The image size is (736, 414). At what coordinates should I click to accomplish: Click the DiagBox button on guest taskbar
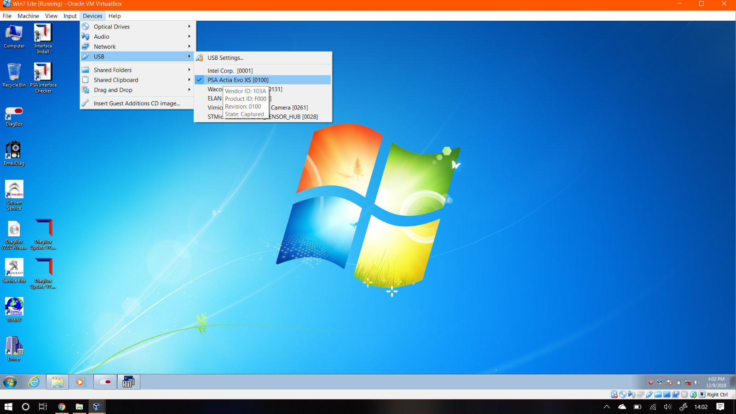[105, 382]
